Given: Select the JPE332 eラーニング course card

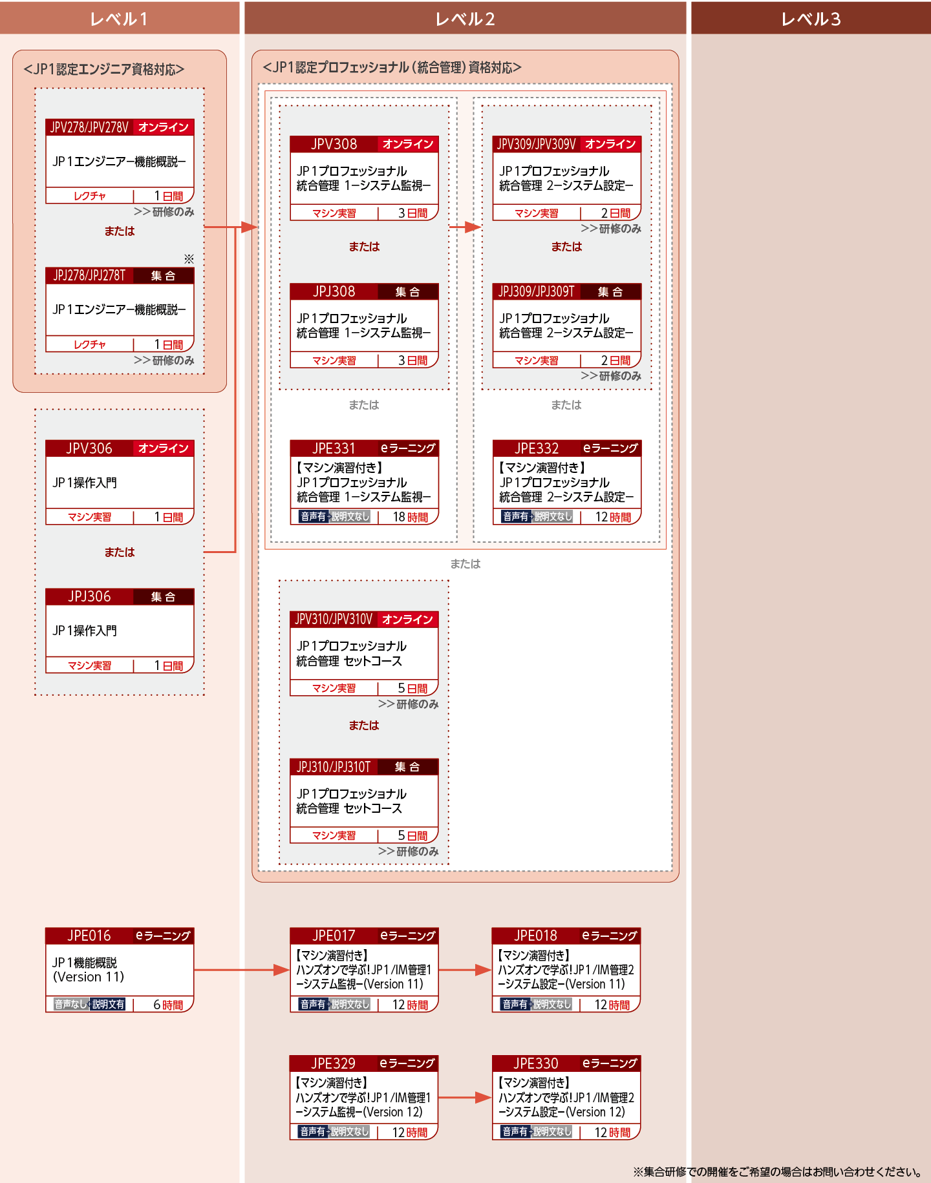Looking at the screenshot, I should tap(567, 482).
